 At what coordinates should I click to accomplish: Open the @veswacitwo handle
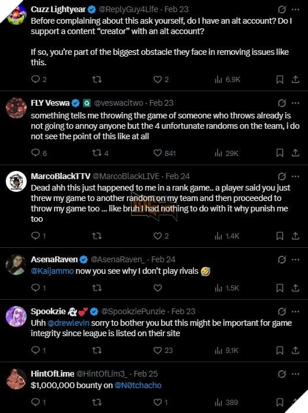coord(119,103)
